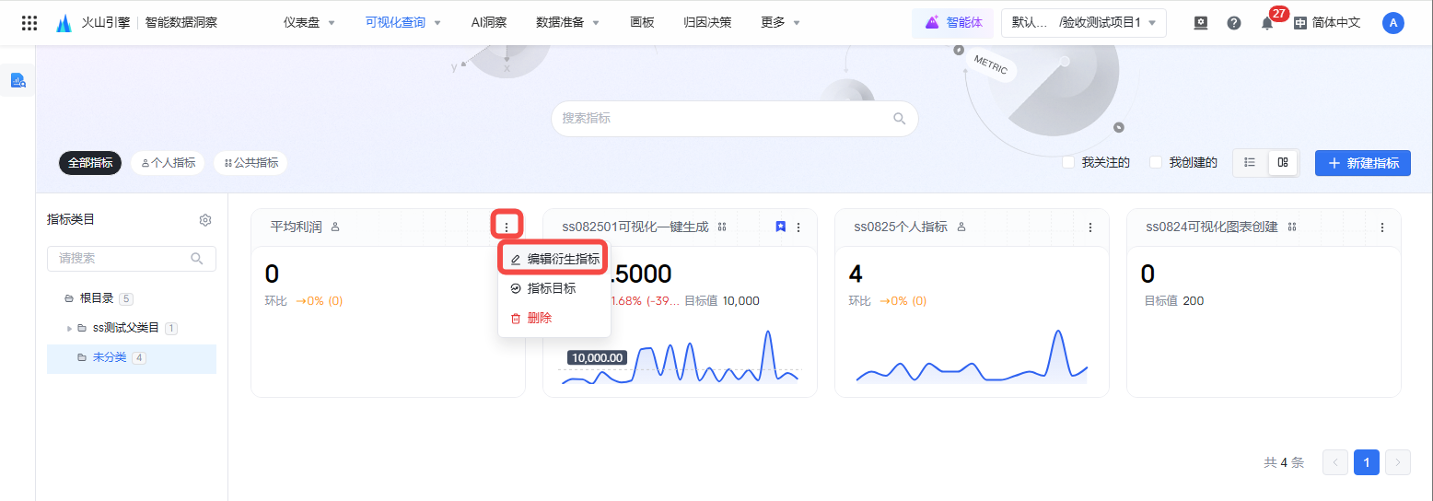Select 未分类 category row
This screenshot has width=1433, height=501.
pos(132,358)
